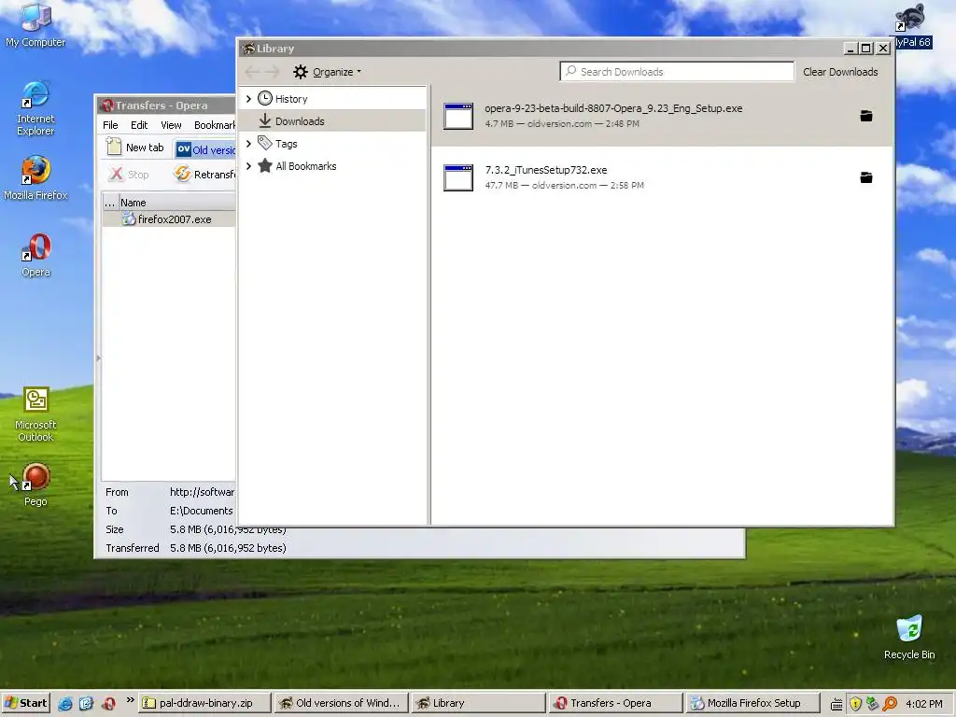Show more Quick Launch items chevron

130,700
